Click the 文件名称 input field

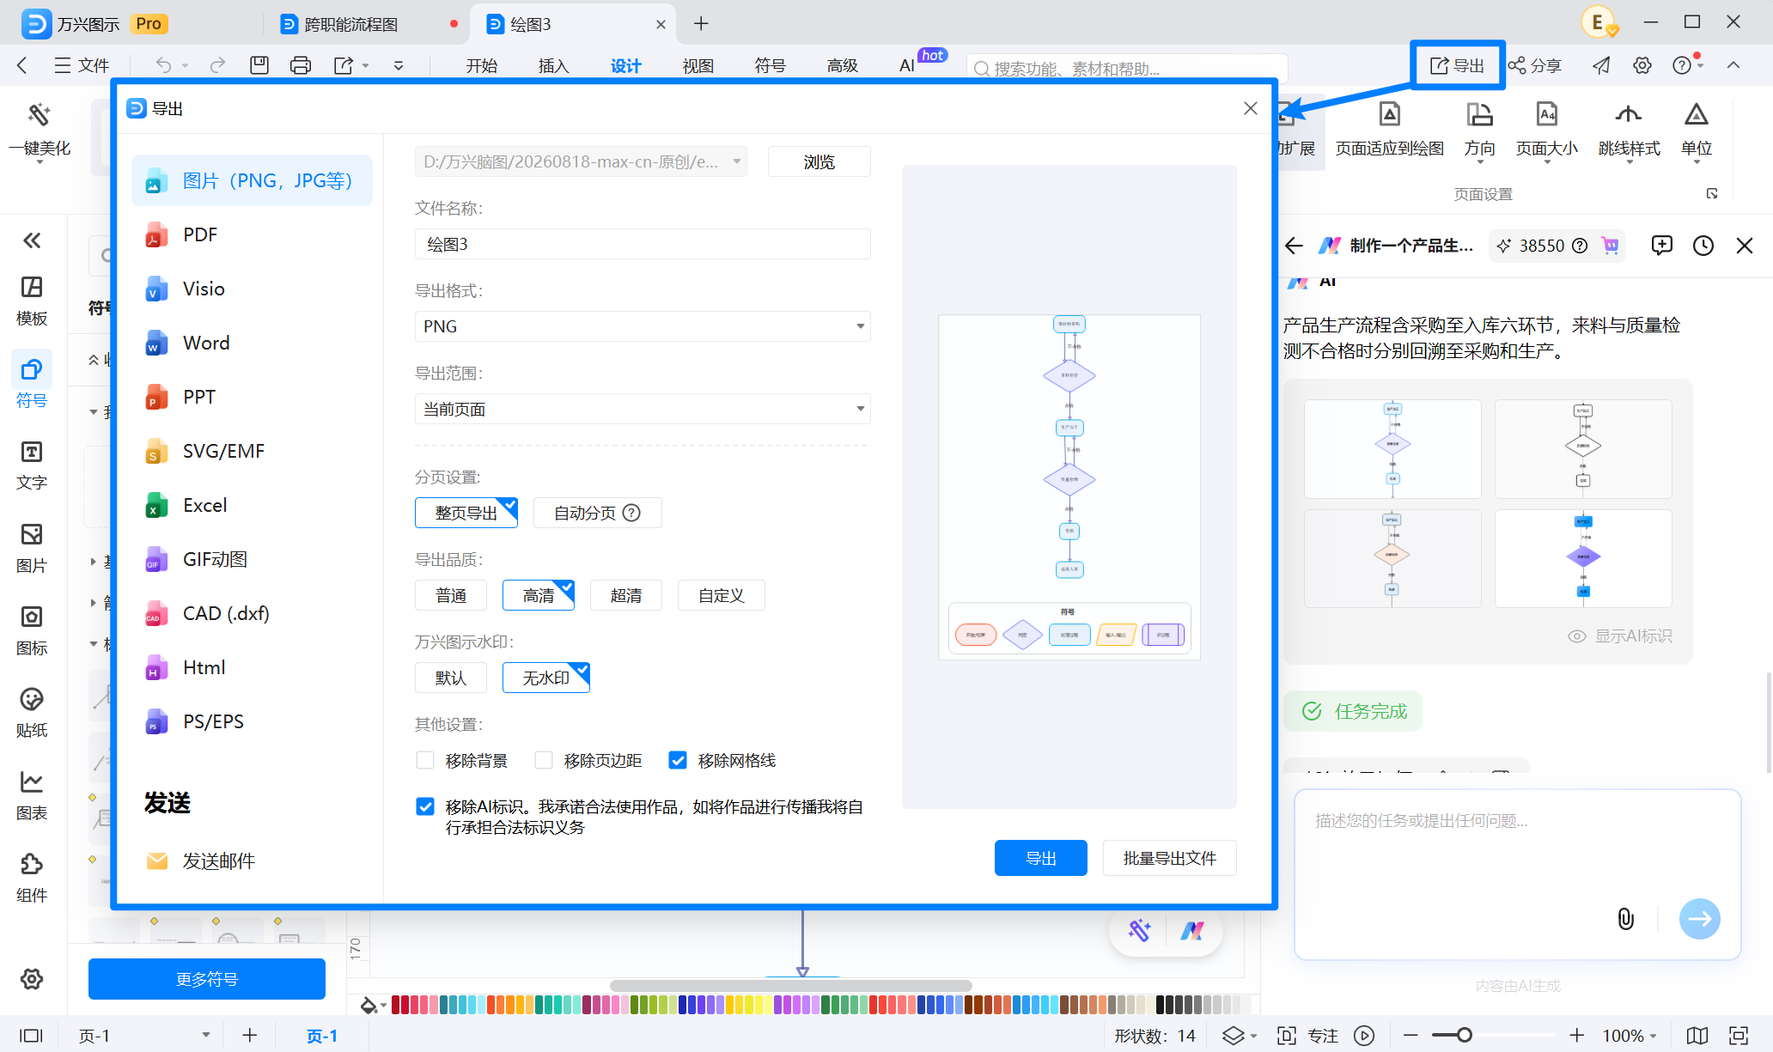coord(643,244)
